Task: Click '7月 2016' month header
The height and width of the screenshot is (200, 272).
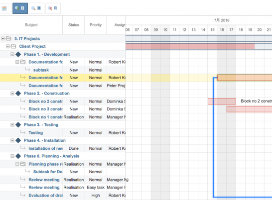Action: tap(222, 20)
